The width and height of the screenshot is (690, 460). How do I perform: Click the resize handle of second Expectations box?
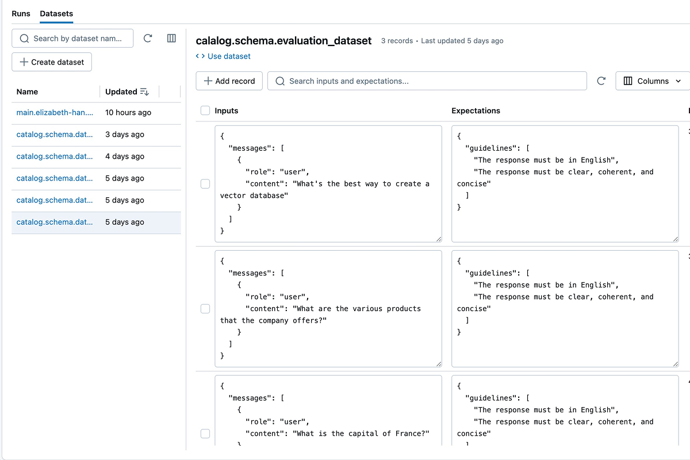click(x=675, y=363)
